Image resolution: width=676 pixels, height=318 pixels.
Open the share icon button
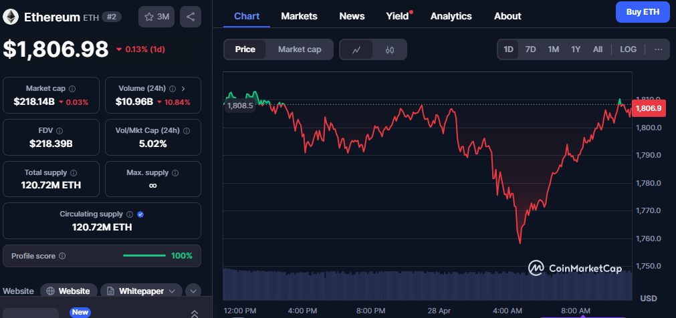(190, 17)
